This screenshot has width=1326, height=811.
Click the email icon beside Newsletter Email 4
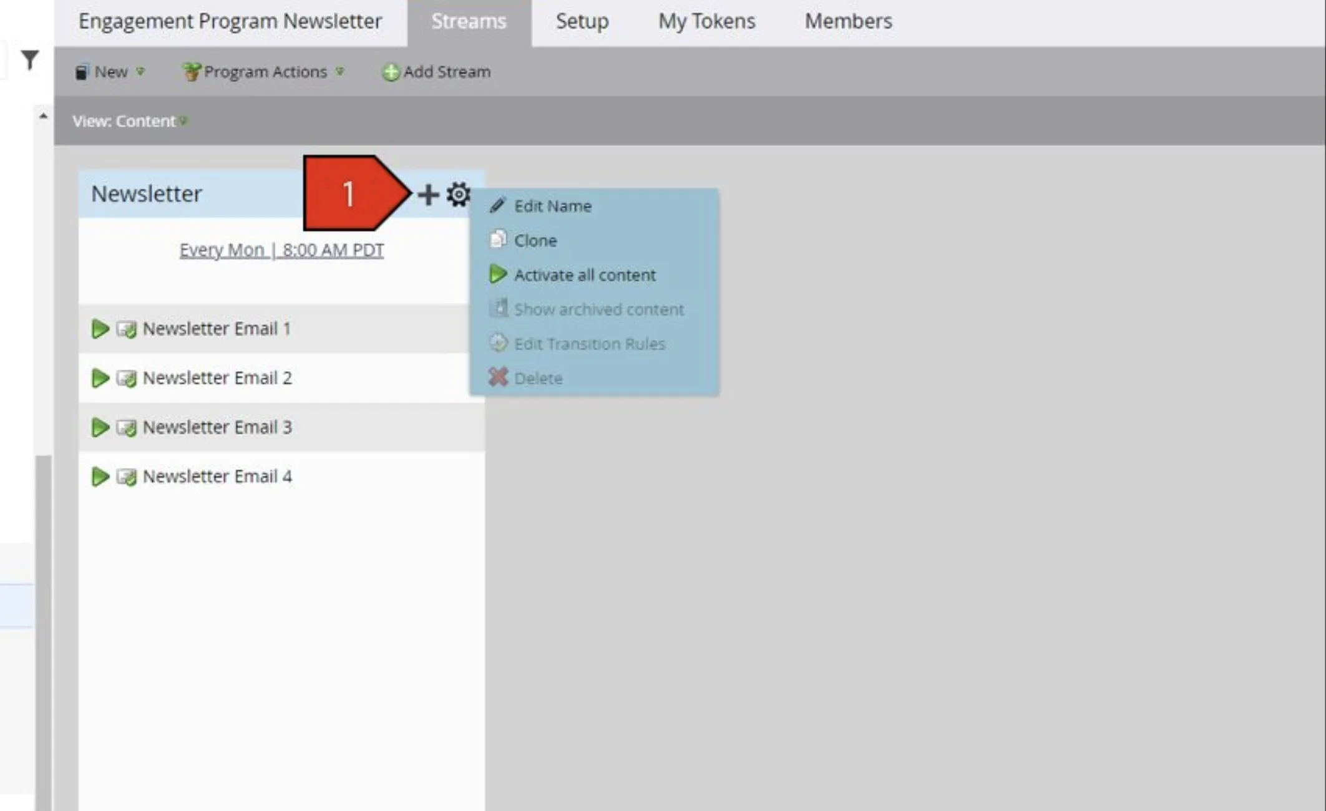click(x=127, y=477)
